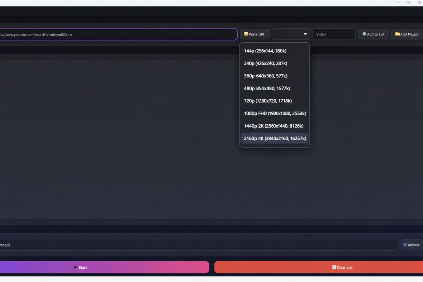Image resolution: width=423 pixels, height=282 pixels.
Task: Pick the 144p lowest quality option
Action: (265, 51)
